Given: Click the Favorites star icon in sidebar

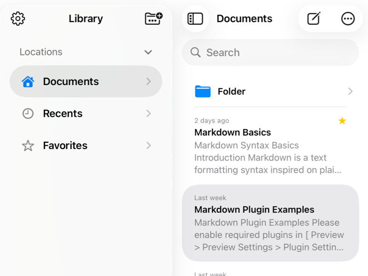Looking at the screenshot, I should tap(28, 146).
